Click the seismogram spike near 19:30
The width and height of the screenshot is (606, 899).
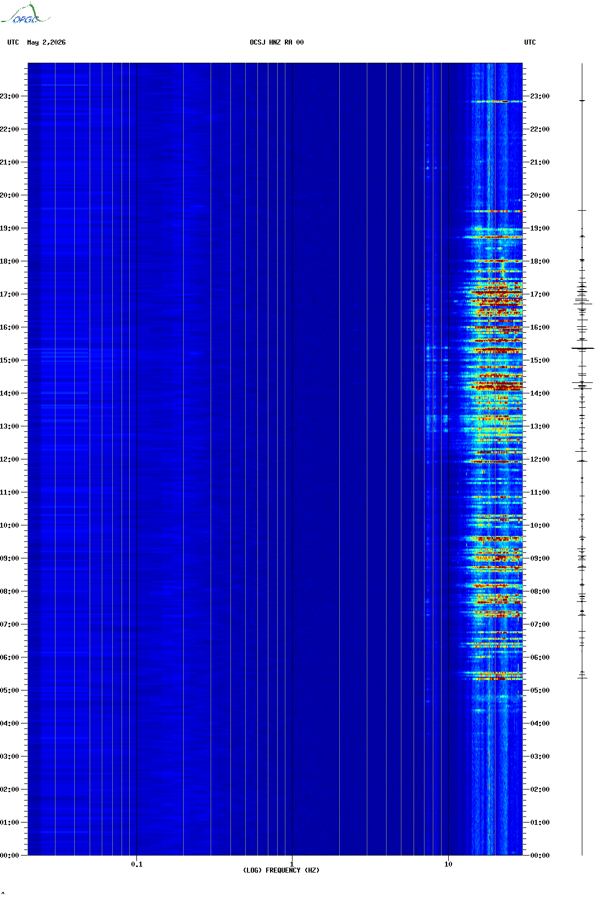tap(582, 210)
